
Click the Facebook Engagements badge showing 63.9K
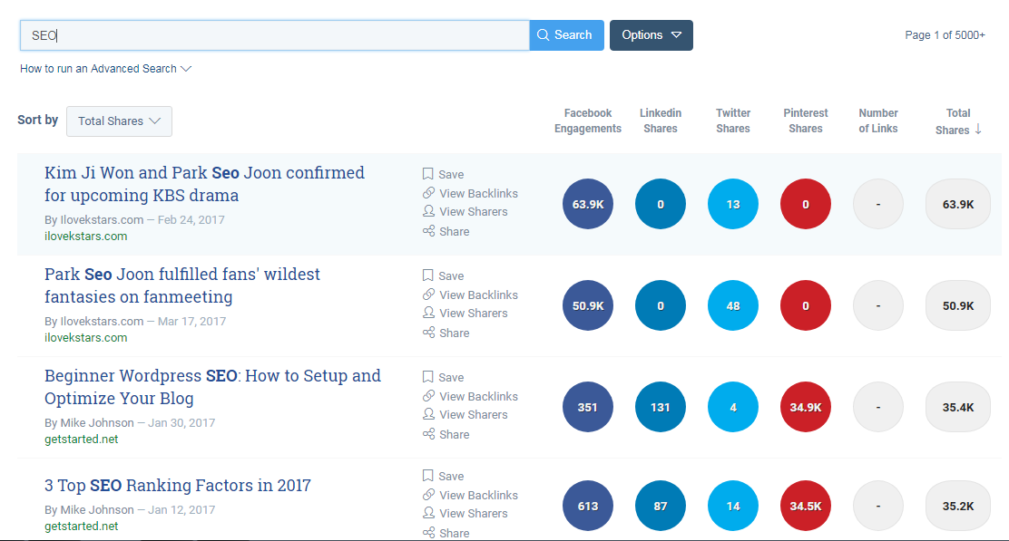[x=587, y=204]
